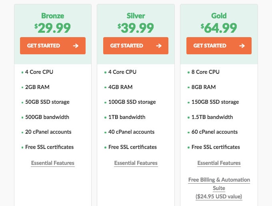Open Free Billing & Automation Suite link
The image size is (272, 206).
click(x=219, y=184)
